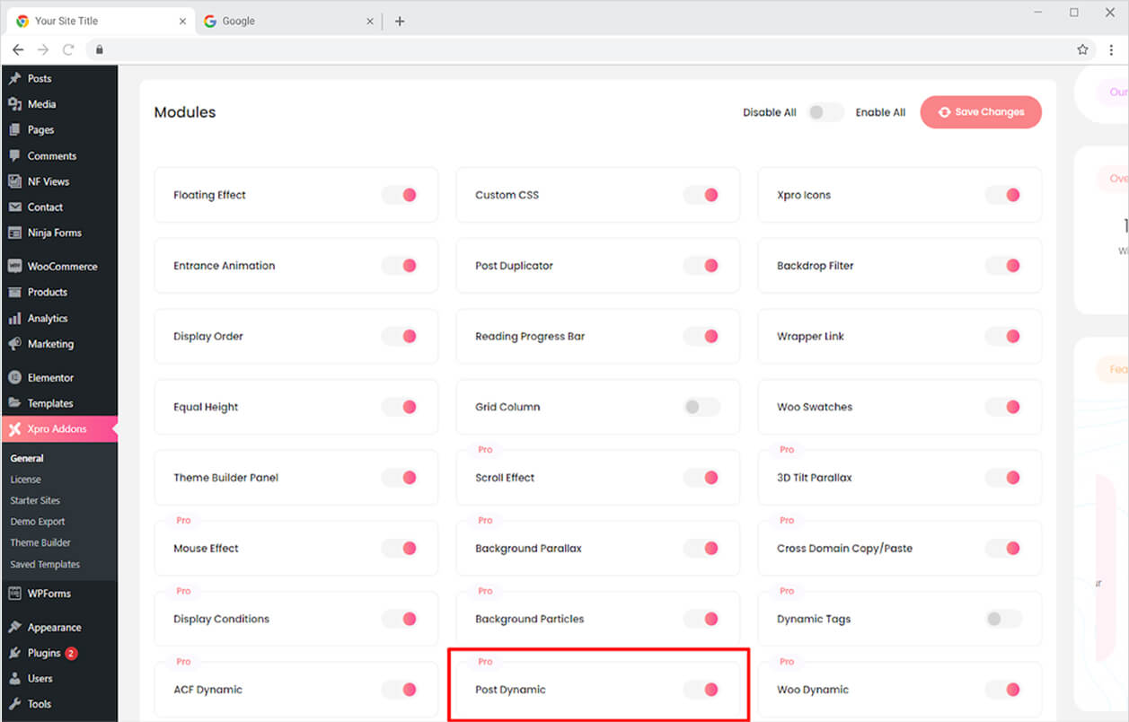The width and height of the screenshot is (1129, 722).
Task: Turn off the Woo Dynamic toggle
Action: (1003, 690)
